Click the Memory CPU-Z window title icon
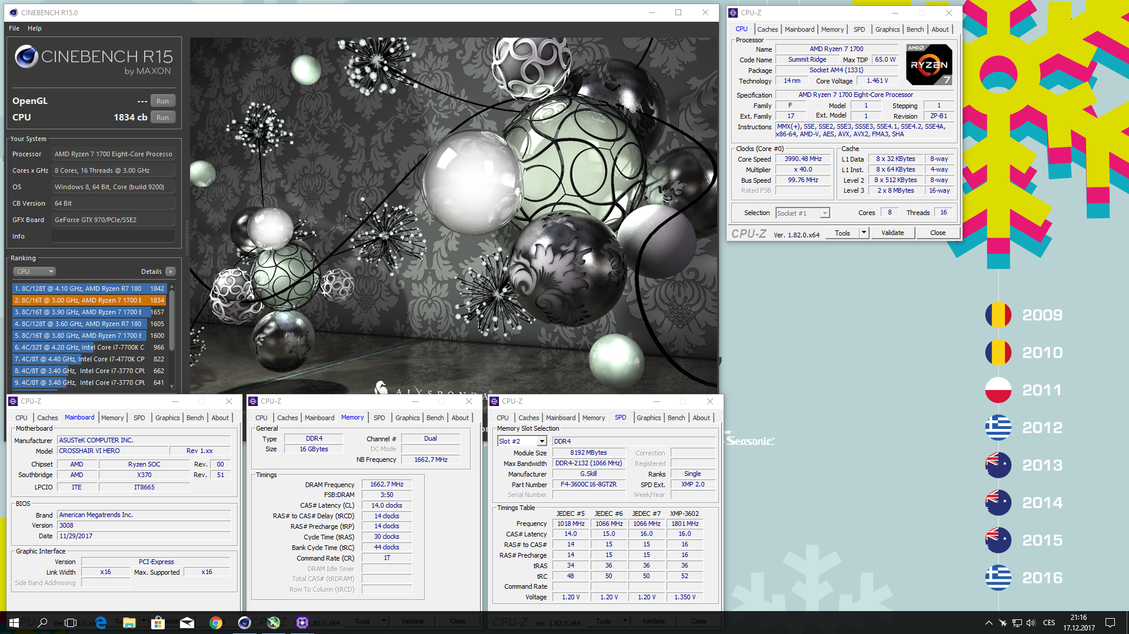This screenshot has width=1129, height=634. 253,401
